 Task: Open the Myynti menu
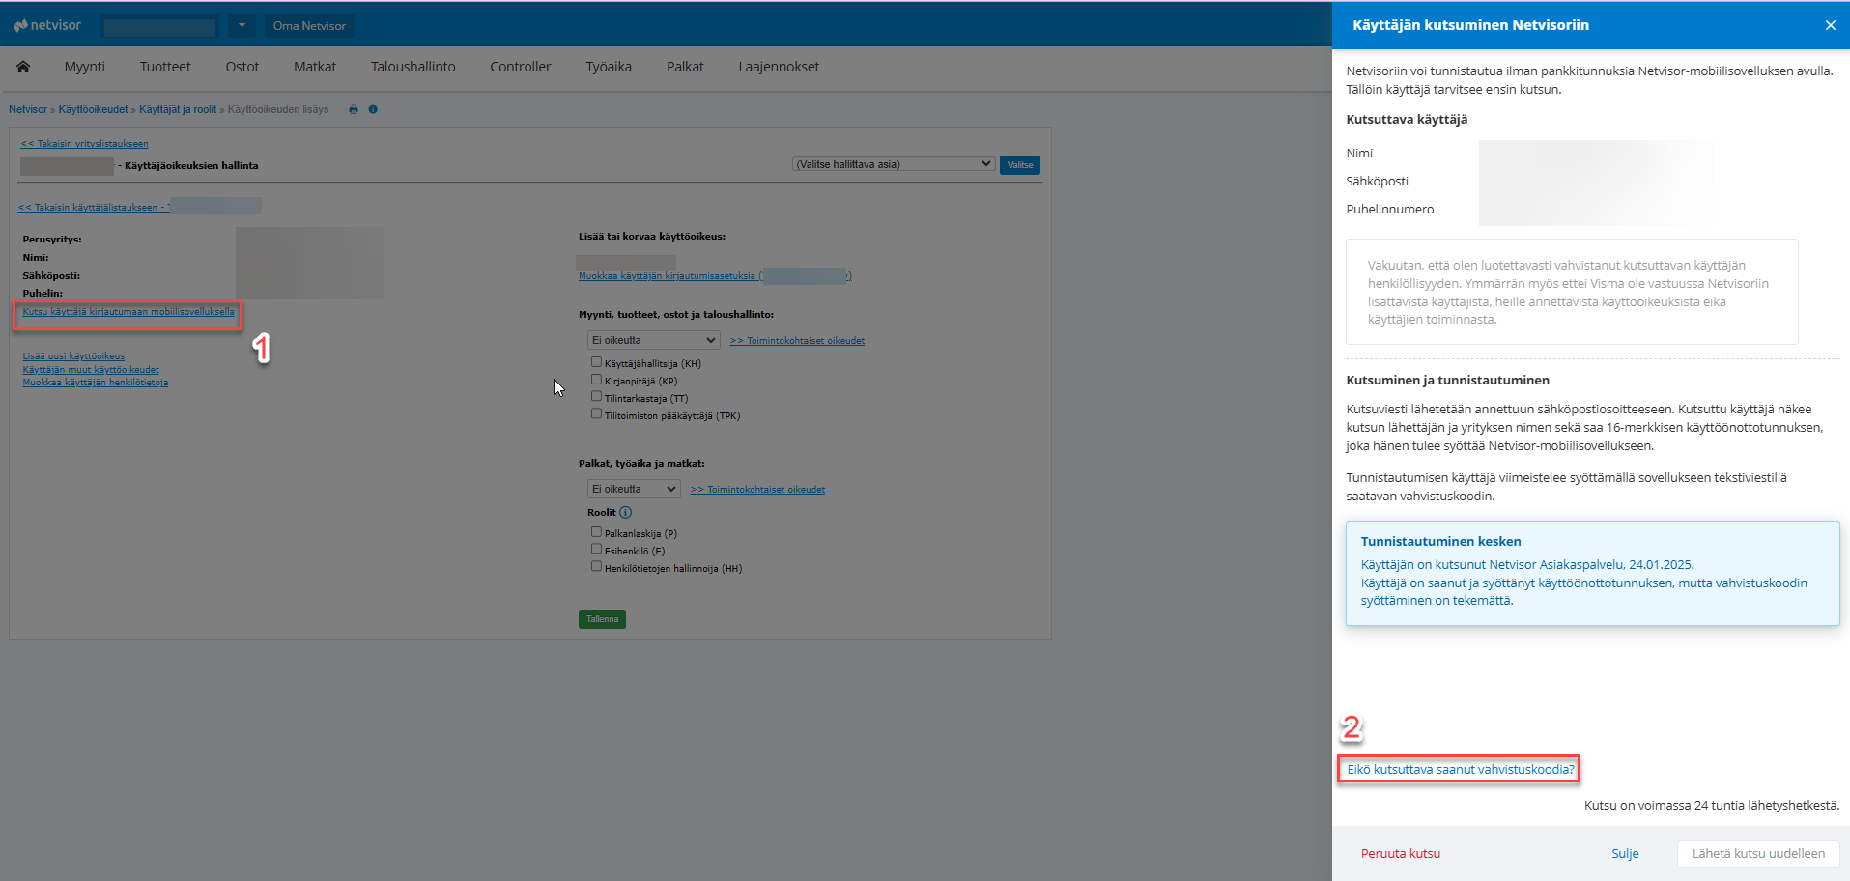(85, 67)
